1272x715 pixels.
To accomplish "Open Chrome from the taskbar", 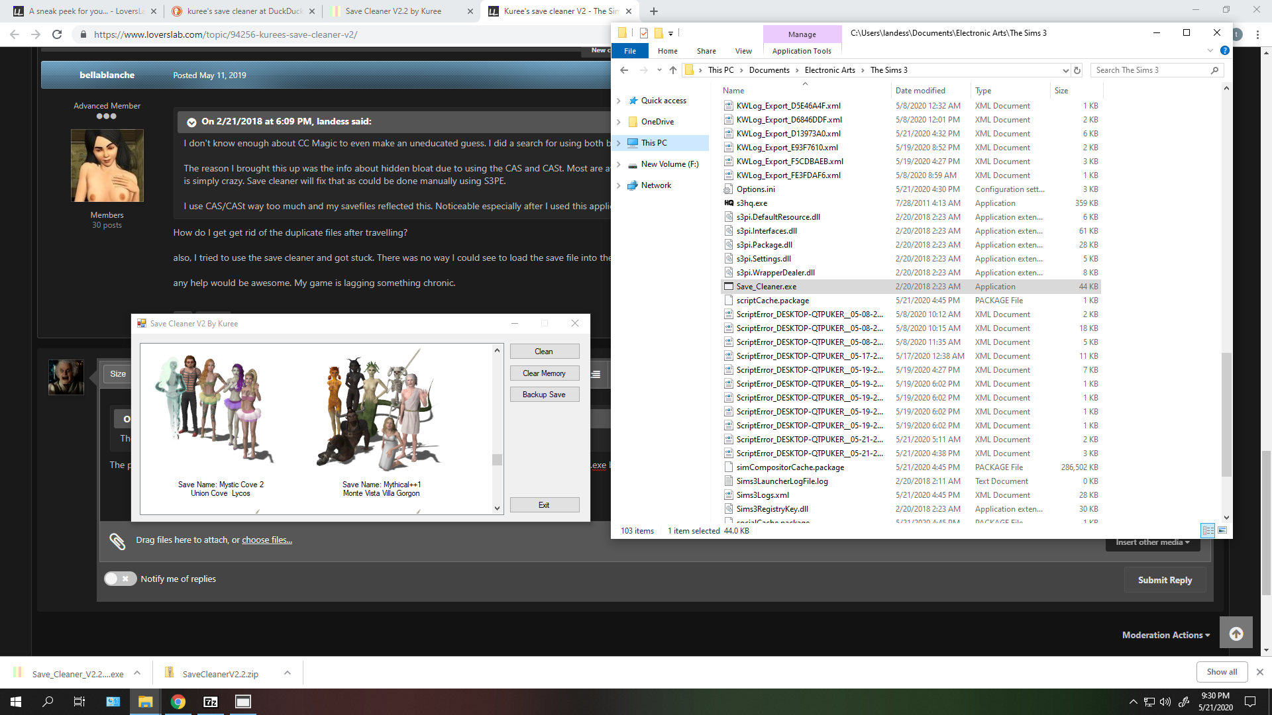I will pos(178,702).
